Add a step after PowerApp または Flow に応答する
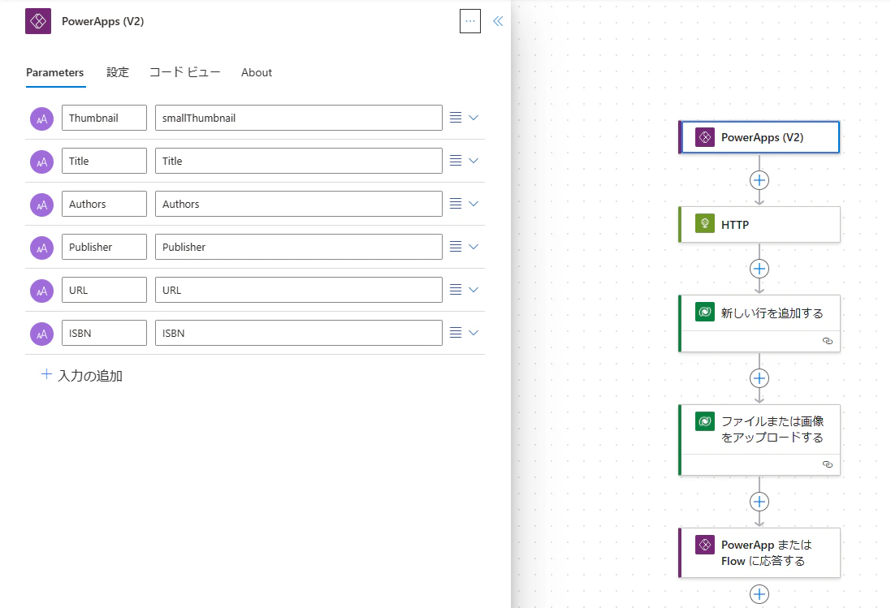Viewport: 891px width, 608px height. [x=759, y=594]
